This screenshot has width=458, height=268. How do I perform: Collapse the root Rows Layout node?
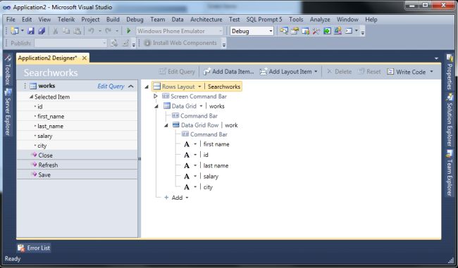(147, 87)
